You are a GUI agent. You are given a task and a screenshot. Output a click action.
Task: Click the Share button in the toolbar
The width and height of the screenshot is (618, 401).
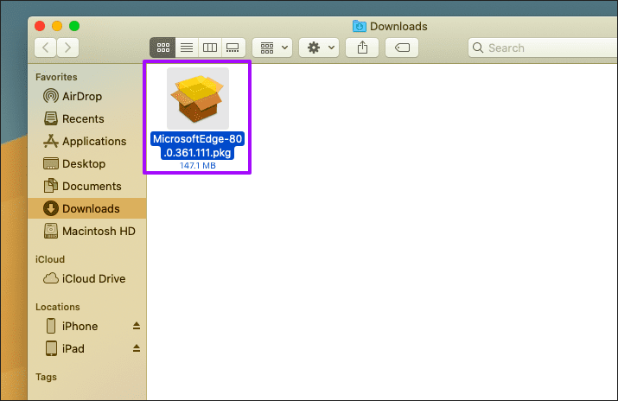click(362, 48)
